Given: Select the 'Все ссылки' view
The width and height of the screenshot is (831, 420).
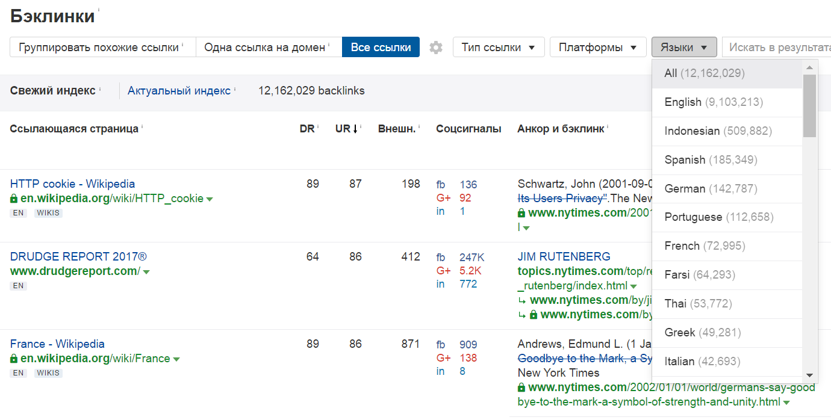Looking at the screenshot, I should coord(381,46).
